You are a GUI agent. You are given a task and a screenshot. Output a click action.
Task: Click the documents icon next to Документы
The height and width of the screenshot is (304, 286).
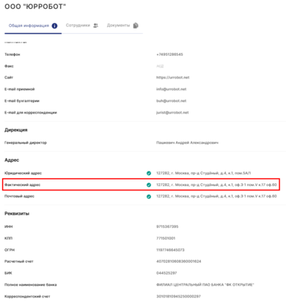[x=136, y=26]
